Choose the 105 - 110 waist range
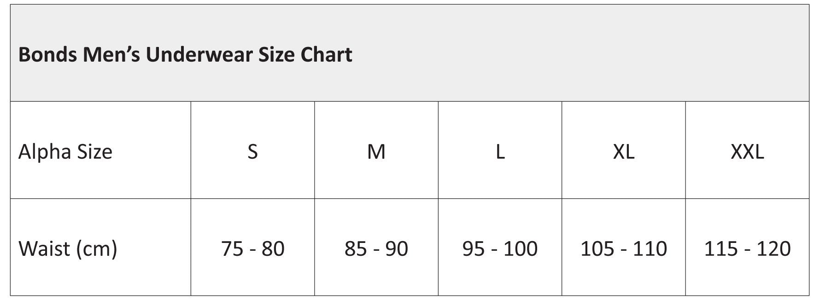 (x=623, y=249)
